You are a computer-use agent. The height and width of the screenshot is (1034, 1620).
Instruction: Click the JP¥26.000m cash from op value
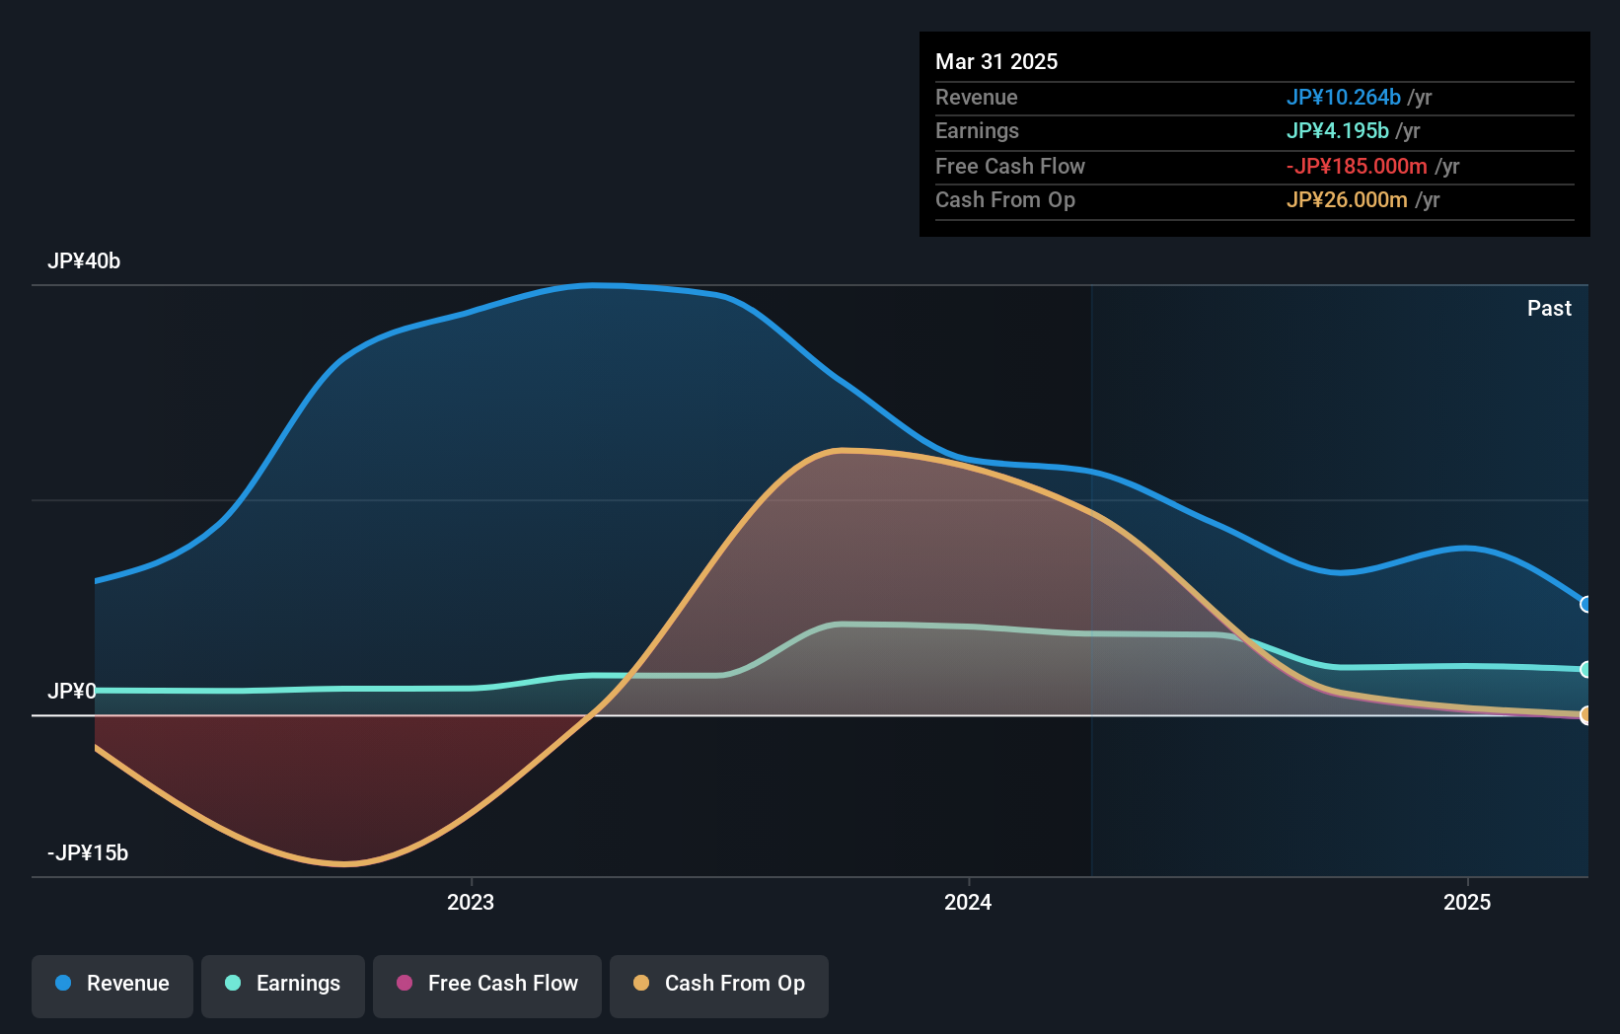click(1347, 199)
